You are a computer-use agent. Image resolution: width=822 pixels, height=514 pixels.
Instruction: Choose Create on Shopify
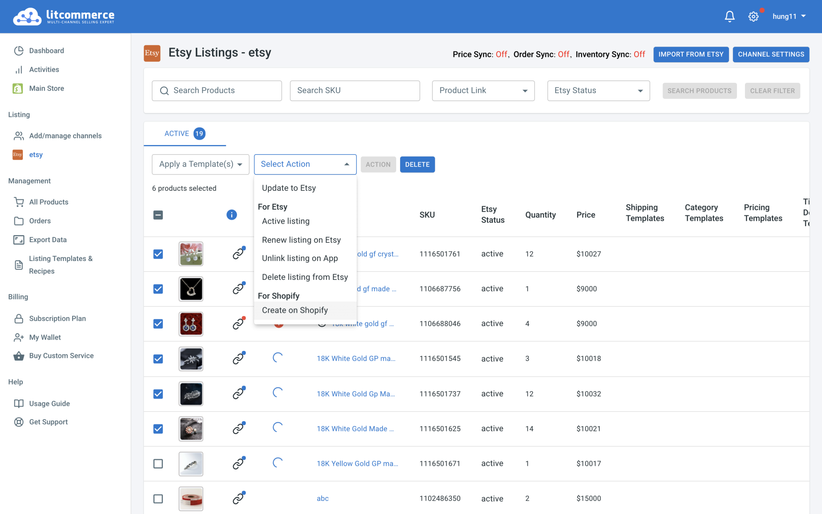[x=305, y=310]
